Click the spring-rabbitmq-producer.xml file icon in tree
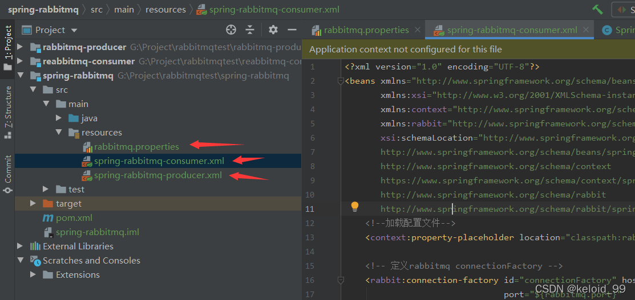 coord(87,175)
